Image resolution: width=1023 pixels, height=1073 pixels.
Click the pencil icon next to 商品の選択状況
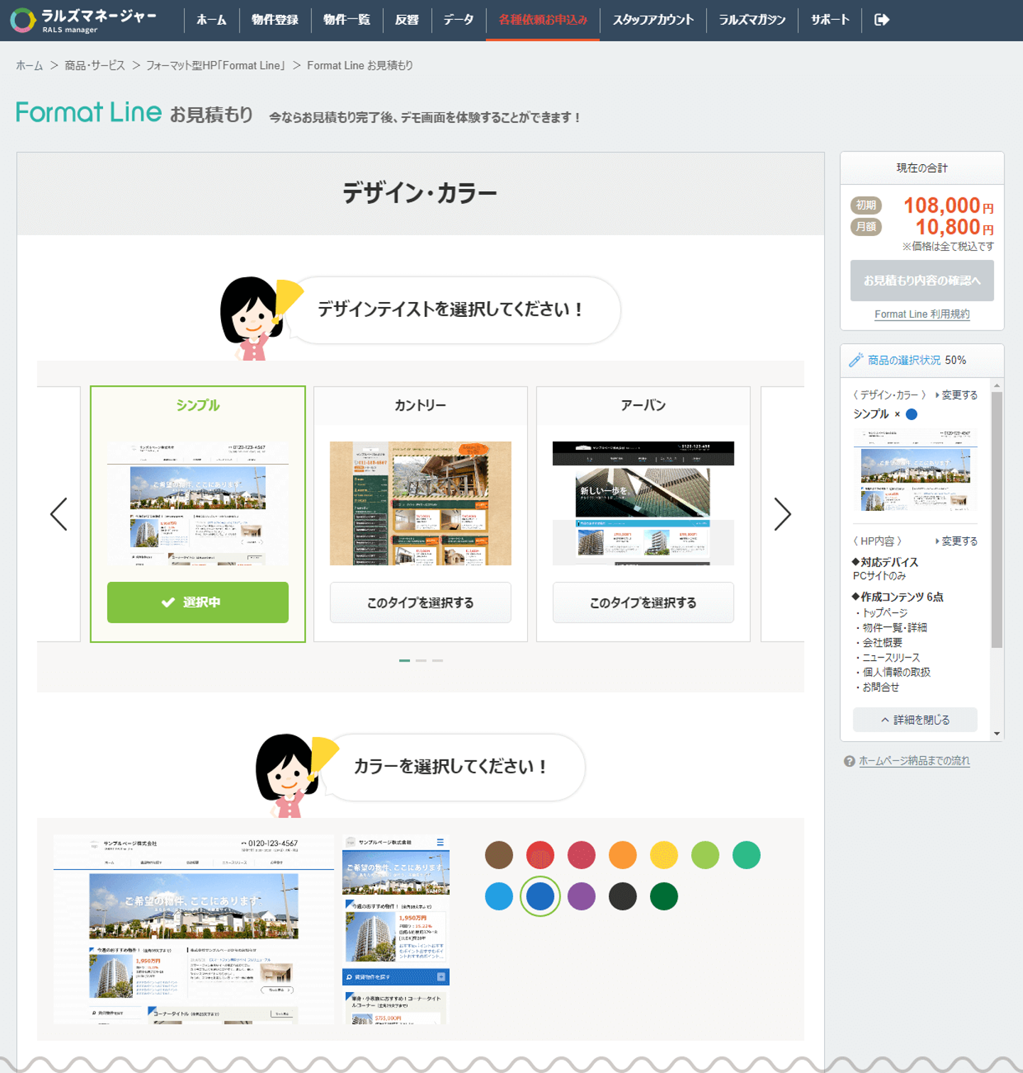(x=856, y=360)
